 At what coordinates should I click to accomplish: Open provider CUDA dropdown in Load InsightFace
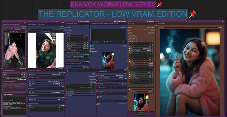point(77,68)
